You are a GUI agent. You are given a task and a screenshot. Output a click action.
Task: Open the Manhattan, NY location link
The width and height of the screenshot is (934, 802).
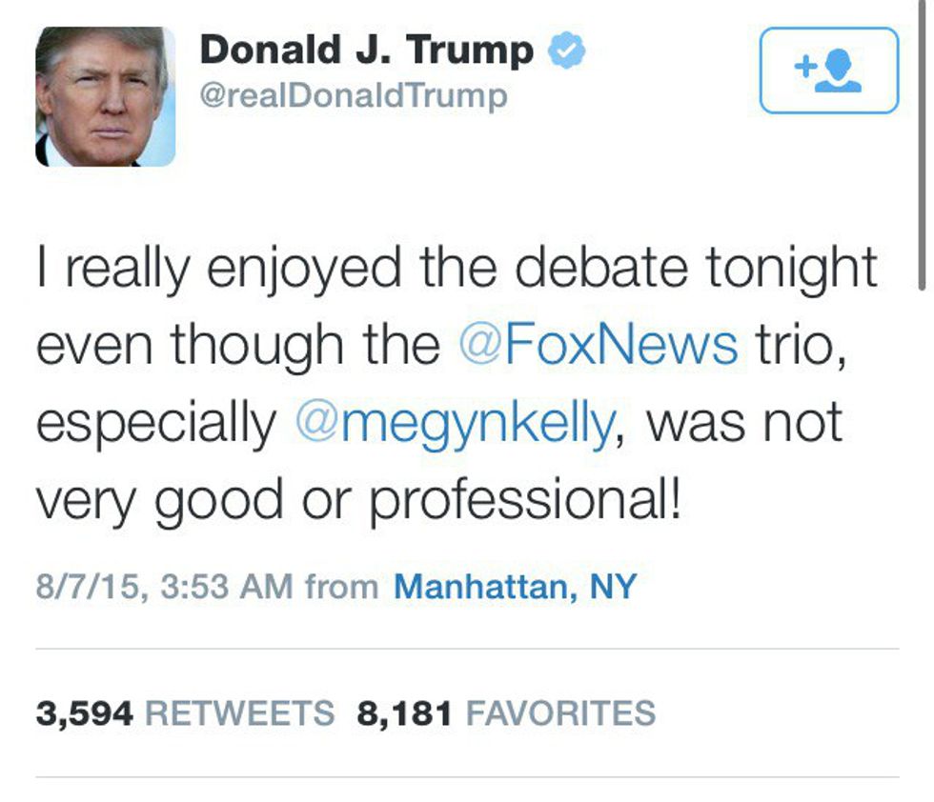tap(515, 586)
